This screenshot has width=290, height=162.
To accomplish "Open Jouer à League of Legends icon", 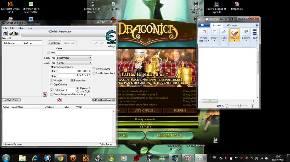I will click(216, 7).
